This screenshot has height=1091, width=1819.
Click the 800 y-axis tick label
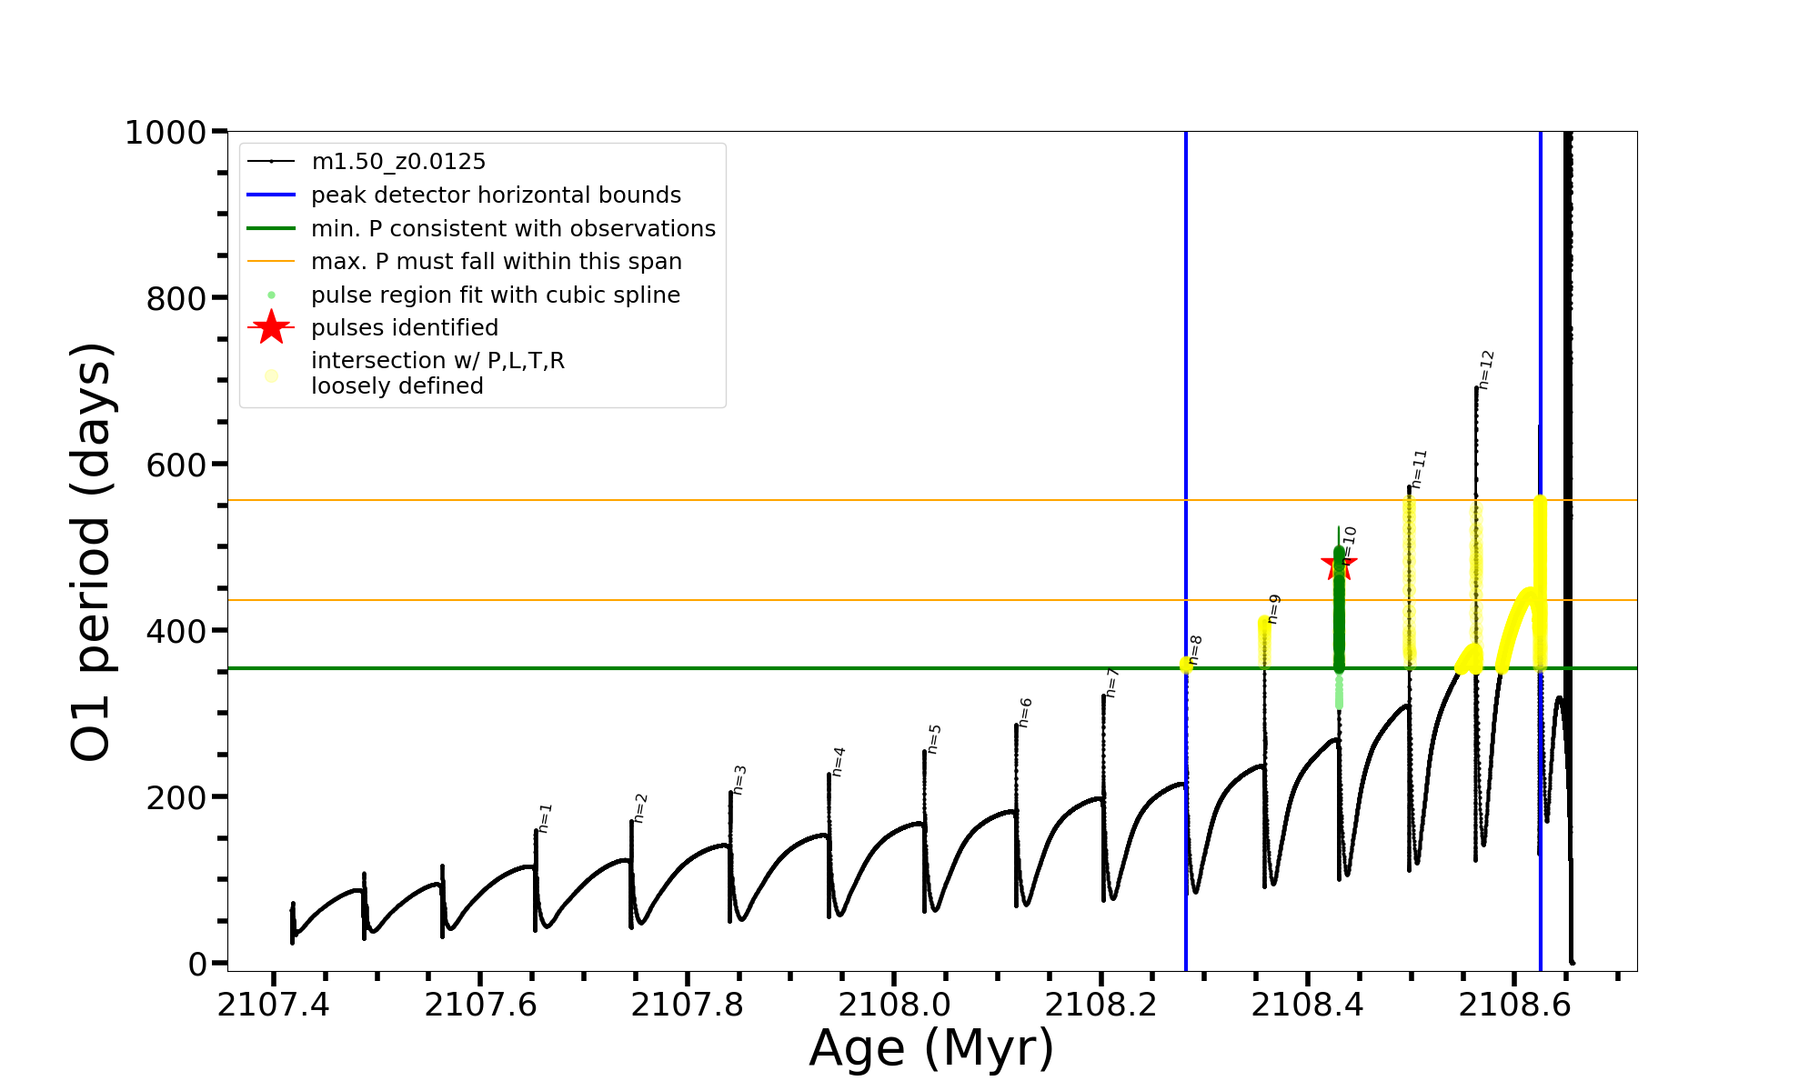[175, 298]
